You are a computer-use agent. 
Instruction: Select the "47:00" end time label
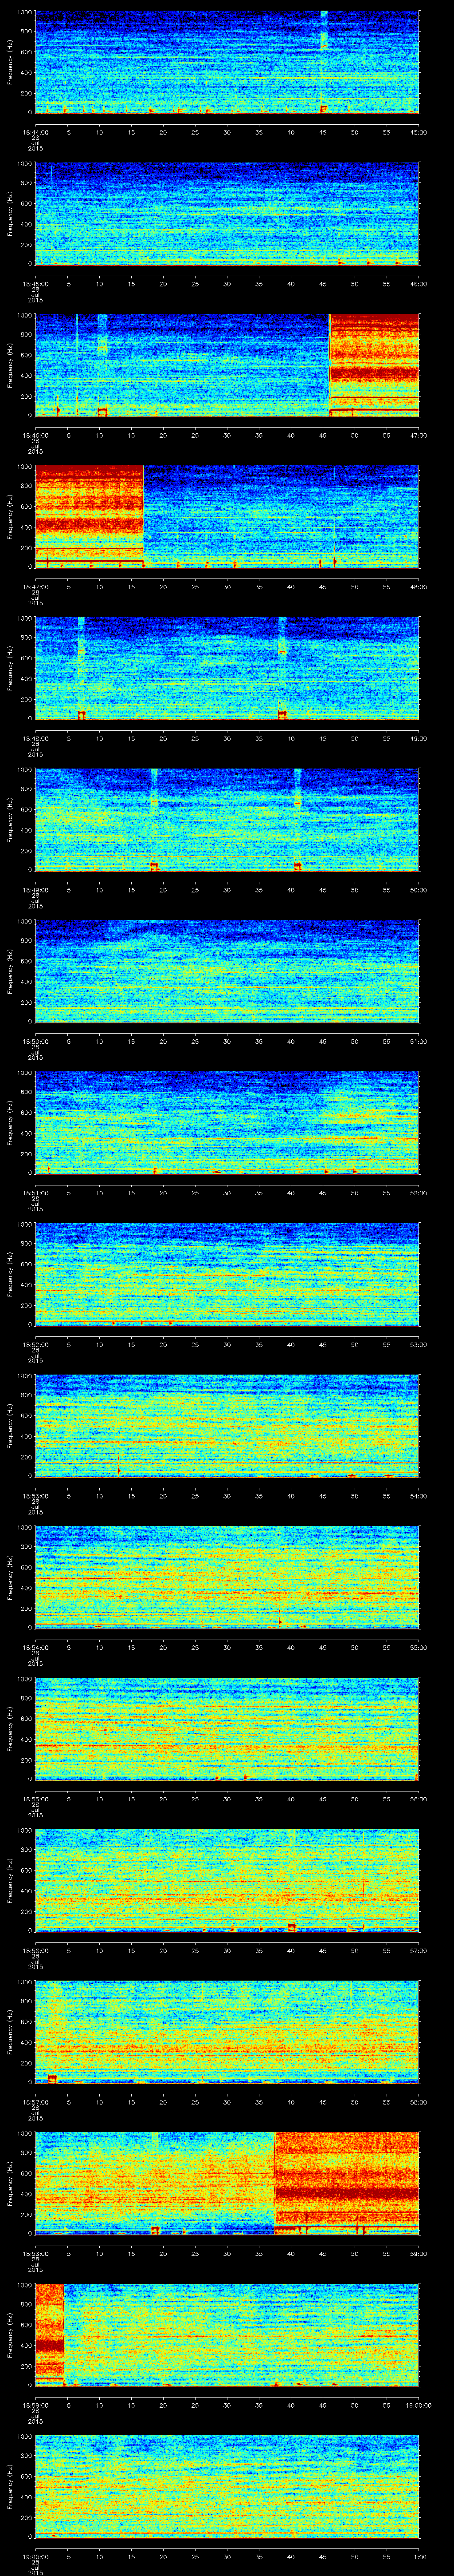[419, 435]
